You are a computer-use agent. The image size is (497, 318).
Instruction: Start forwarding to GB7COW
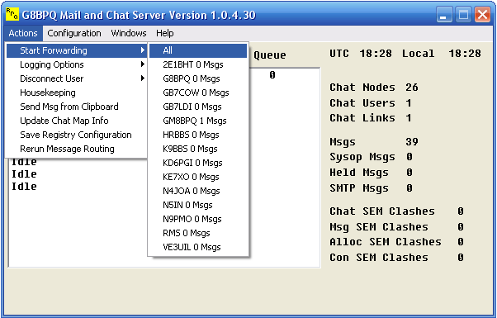(198, 93)
